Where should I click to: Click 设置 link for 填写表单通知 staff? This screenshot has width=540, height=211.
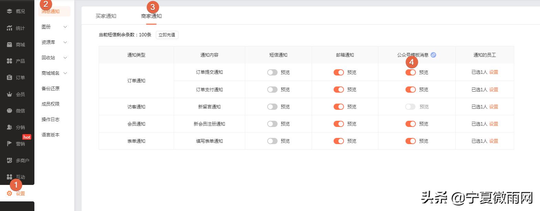[494, 141]
